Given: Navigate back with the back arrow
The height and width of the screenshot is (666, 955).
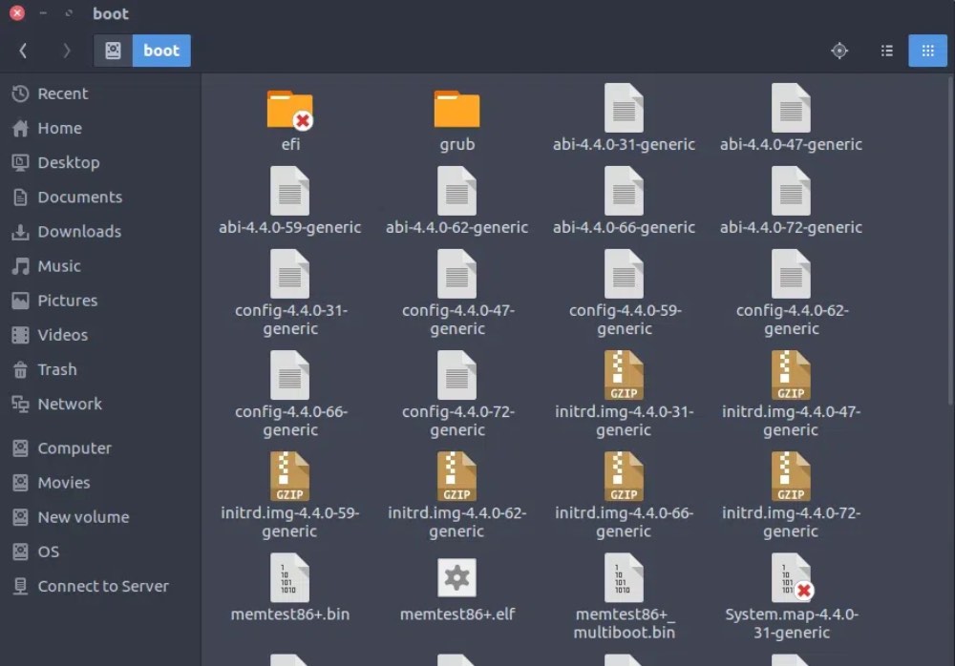Looking at the screenshot, I should [22, 51].
